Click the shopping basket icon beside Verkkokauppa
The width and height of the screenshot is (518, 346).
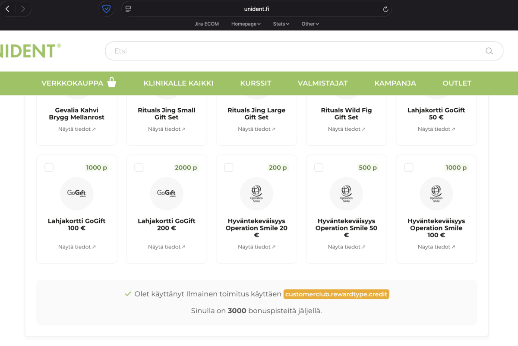pos(112,82)
